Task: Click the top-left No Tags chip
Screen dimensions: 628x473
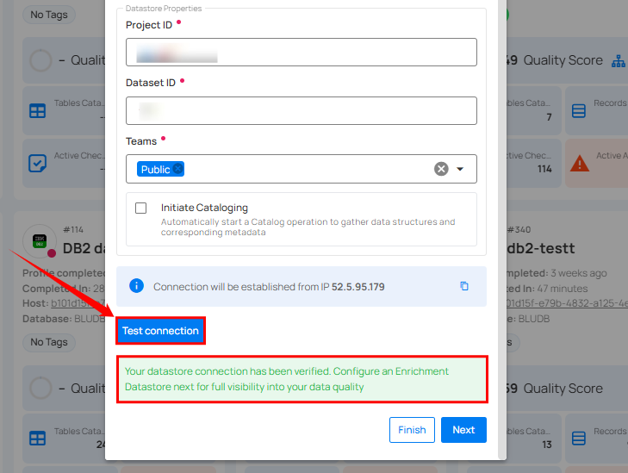Action: coord(49,15)
